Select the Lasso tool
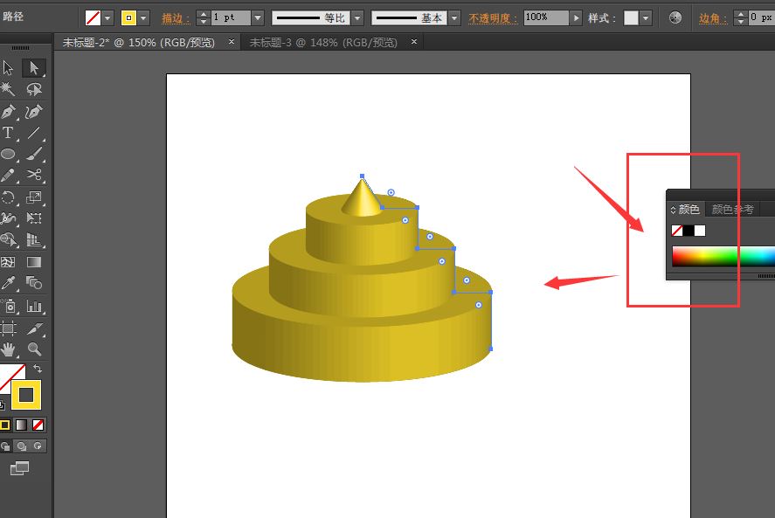 coord(33,89)
